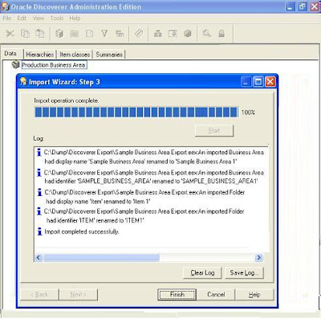Click the Security padlock toolbar icon
The width and height of the screenshot is (321, 319).
click(x=221, y=34)
